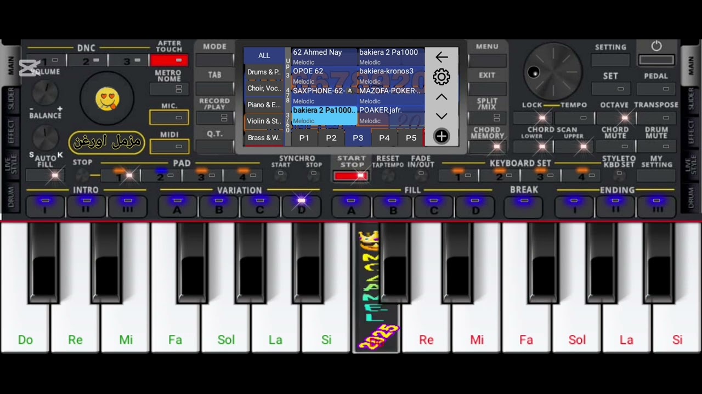The height and width of the screenshot is (394, 702).
Task: Open the MENU button
Action: [487, 60]
